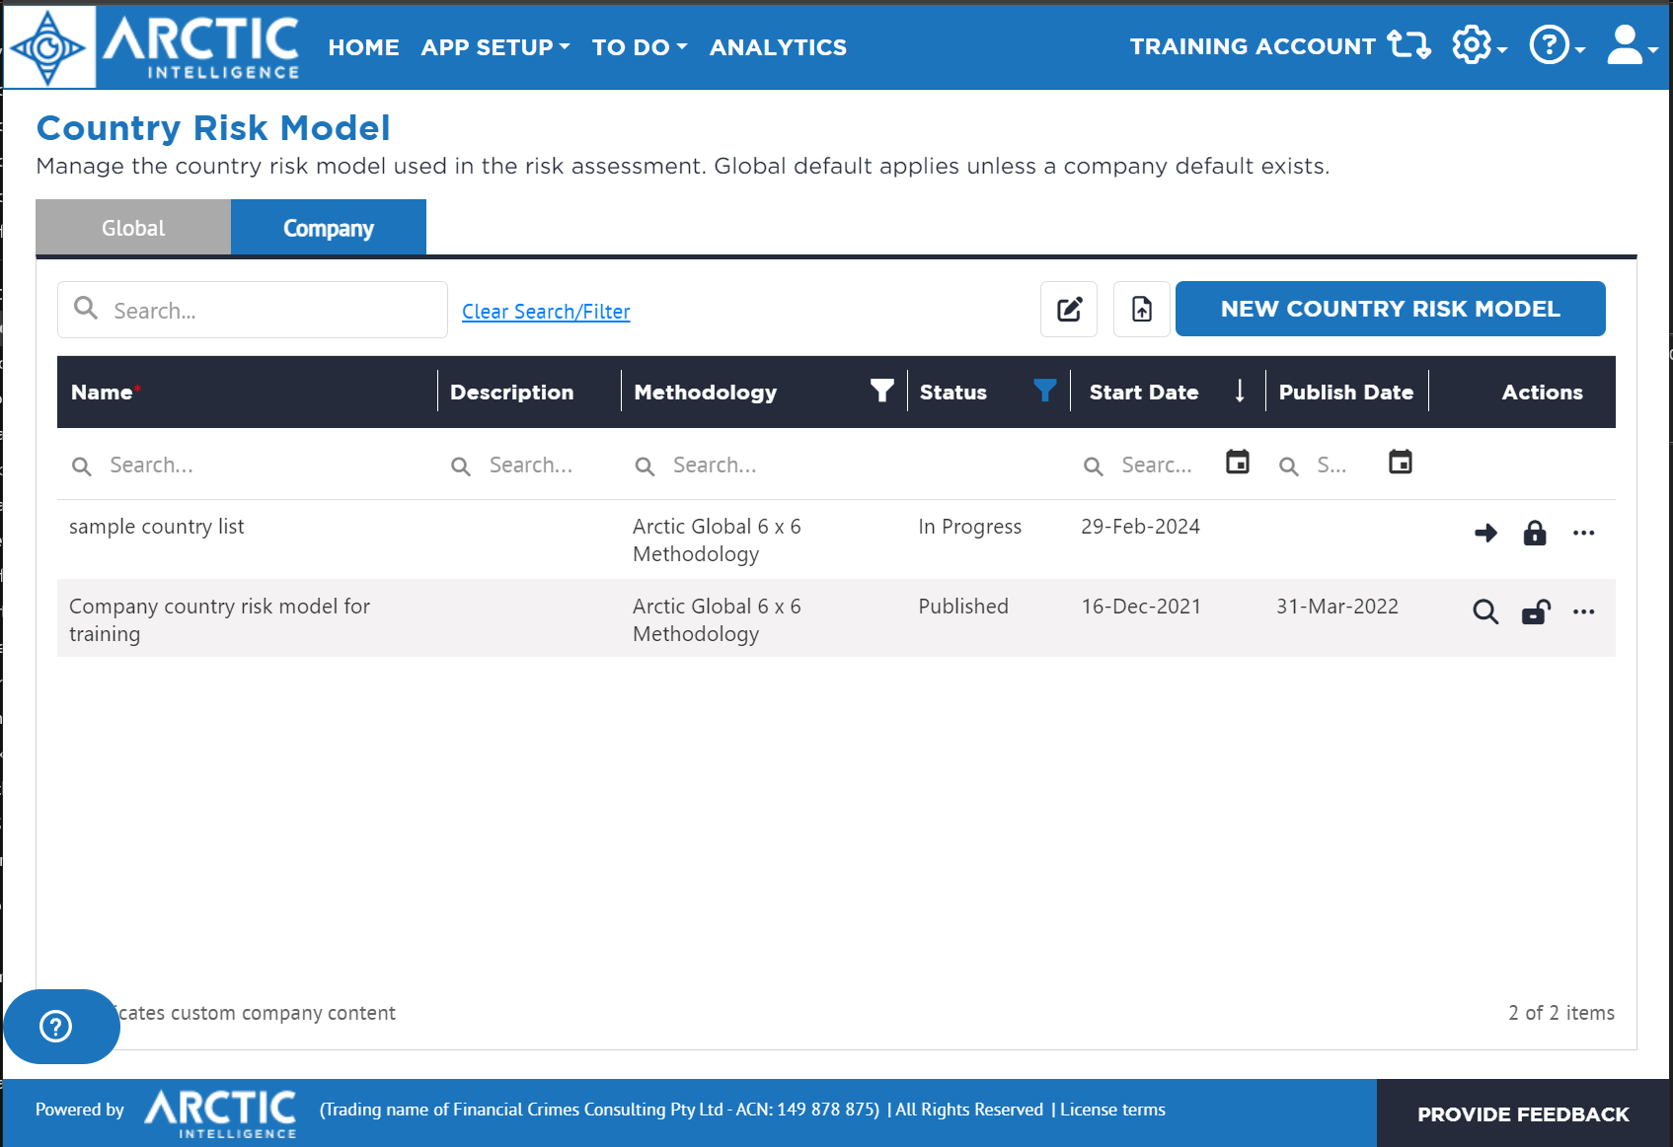Screen dimensions: 1673x1147
Task: Click the 16-Dec-2021 start date cell
Action: [1141, 607]
